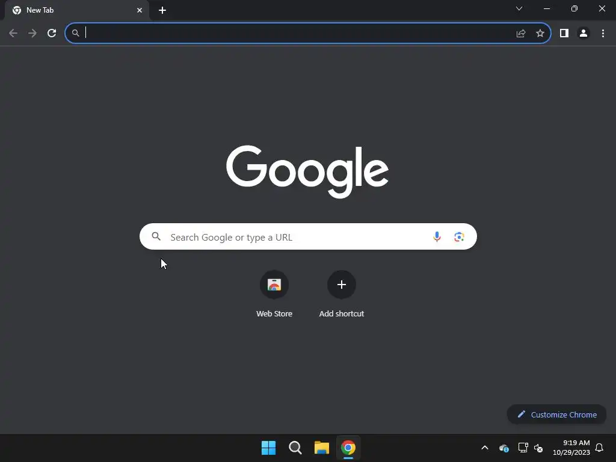Screen dimensions: 616x462
Task: Click the muted volume tray icon
Action: (538, 448)
